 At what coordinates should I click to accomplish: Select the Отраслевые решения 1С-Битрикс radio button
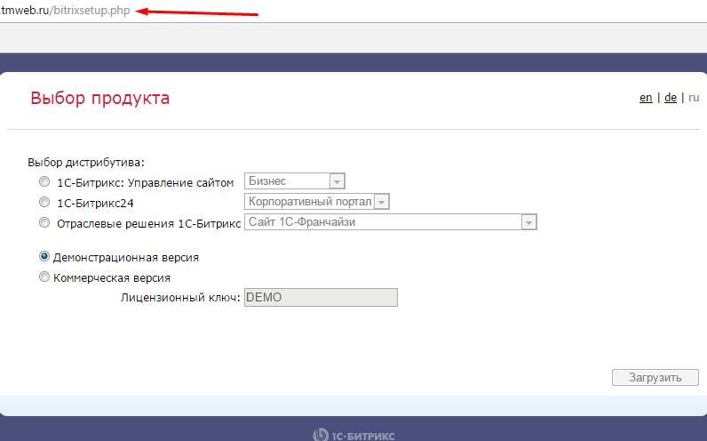tap(44, 222)
